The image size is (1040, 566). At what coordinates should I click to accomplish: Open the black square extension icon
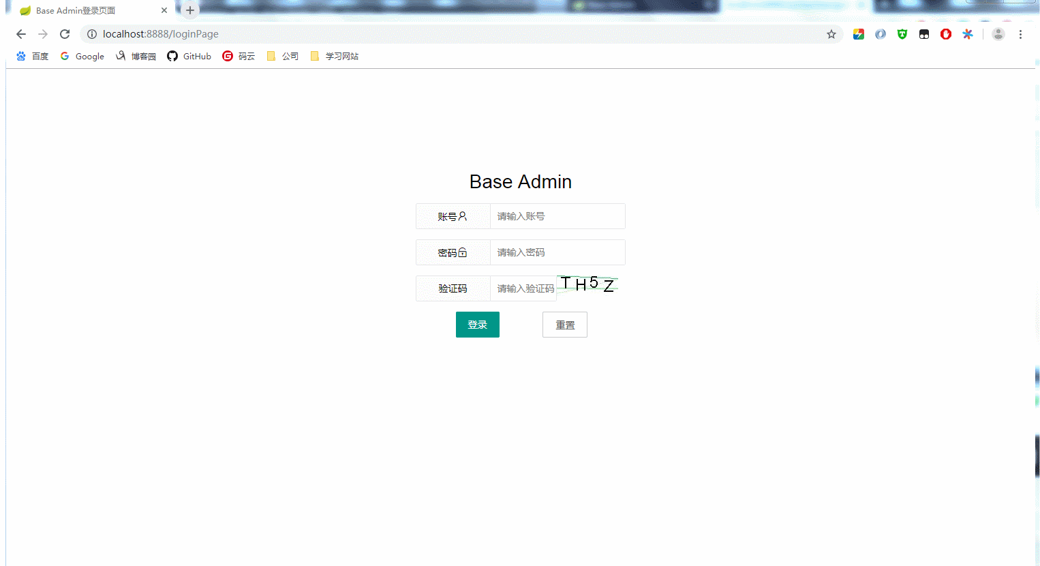pos(924,34)
